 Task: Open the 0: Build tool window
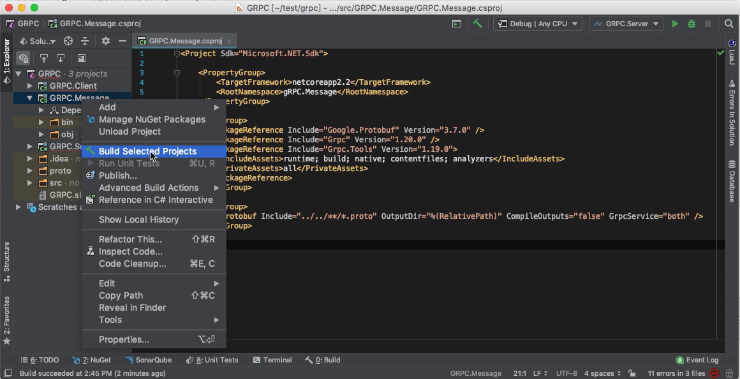click(x=323, y=360)
